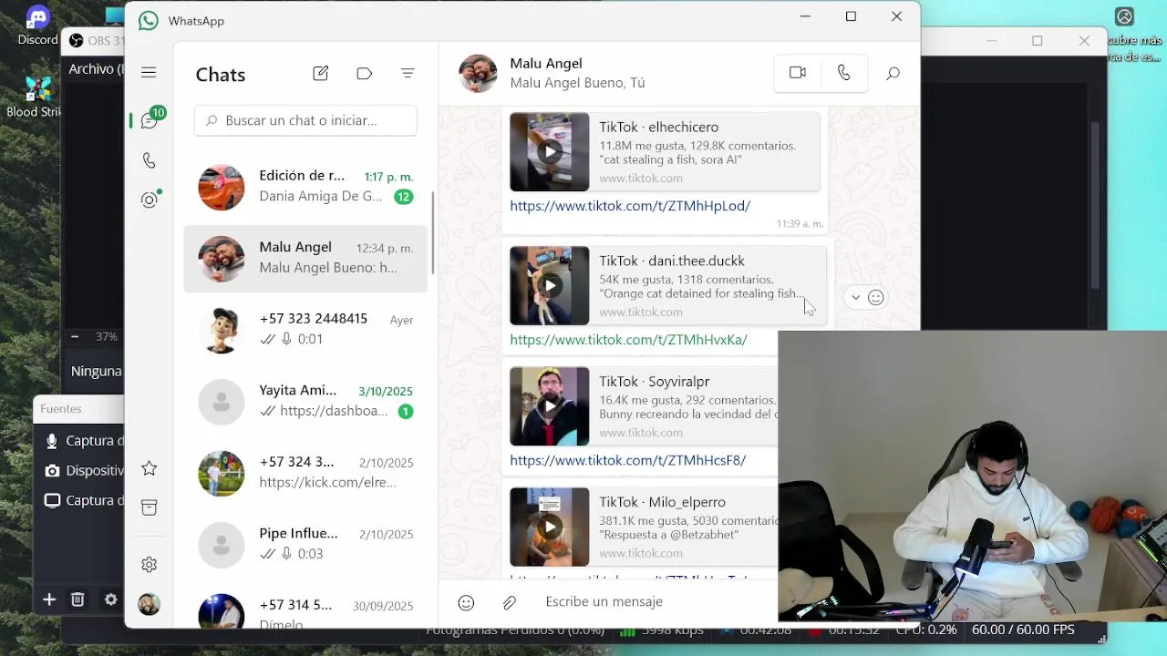Click the title text "Malu Angel Bueno, Tú"

pos(577,83)
